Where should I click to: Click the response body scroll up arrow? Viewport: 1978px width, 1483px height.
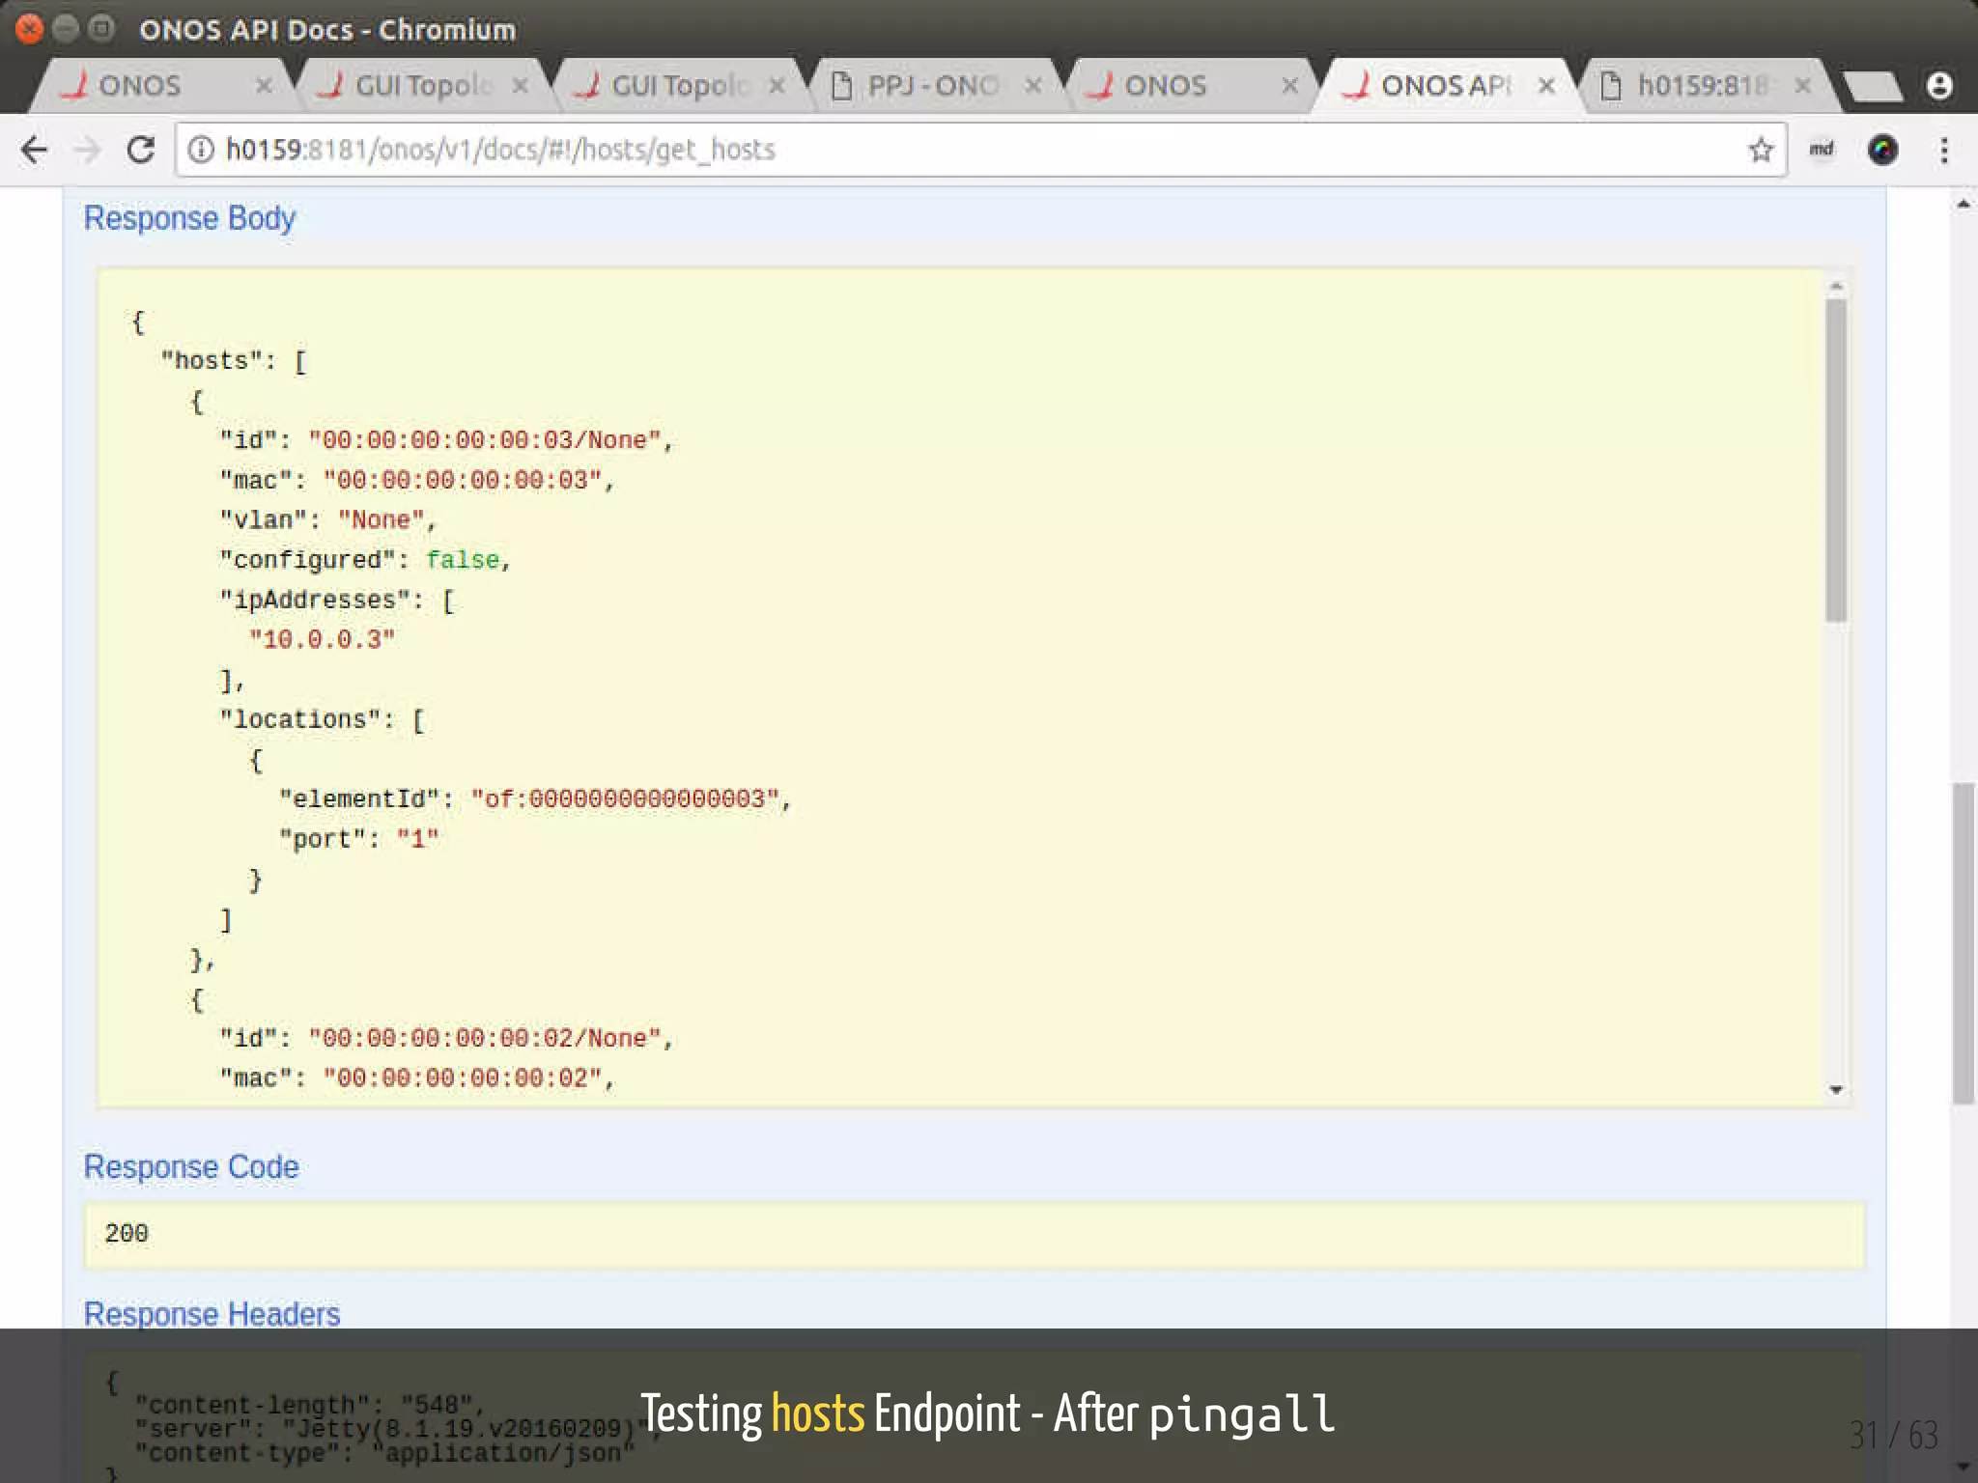1836,286
